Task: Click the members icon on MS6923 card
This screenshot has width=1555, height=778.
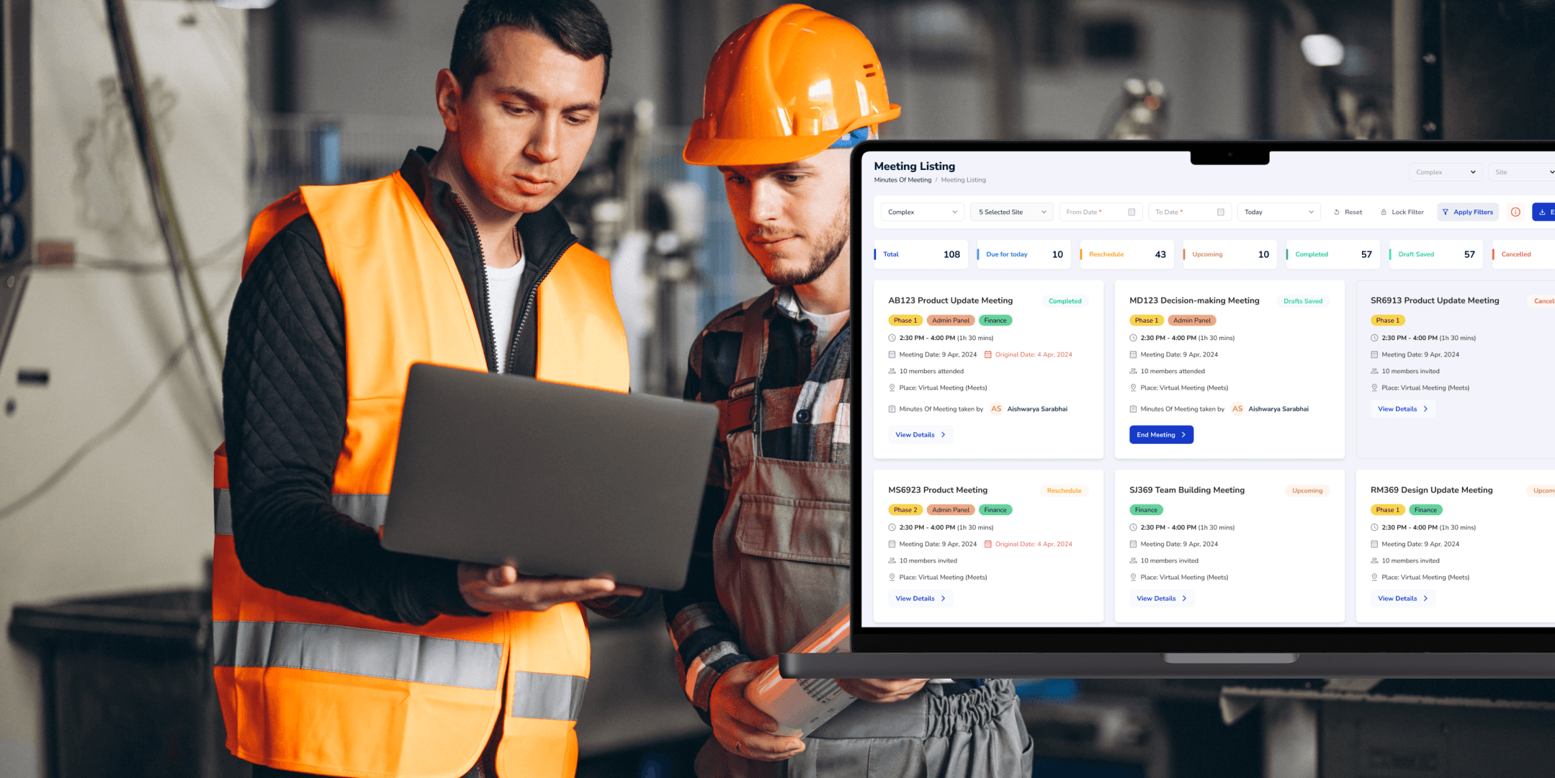Action: (x=892, y=560)
